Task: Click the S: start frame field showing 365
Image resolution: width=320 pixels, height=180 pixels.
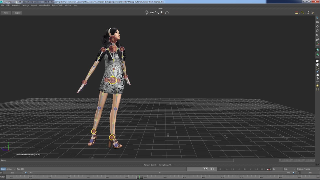Action: click(12, 173)
